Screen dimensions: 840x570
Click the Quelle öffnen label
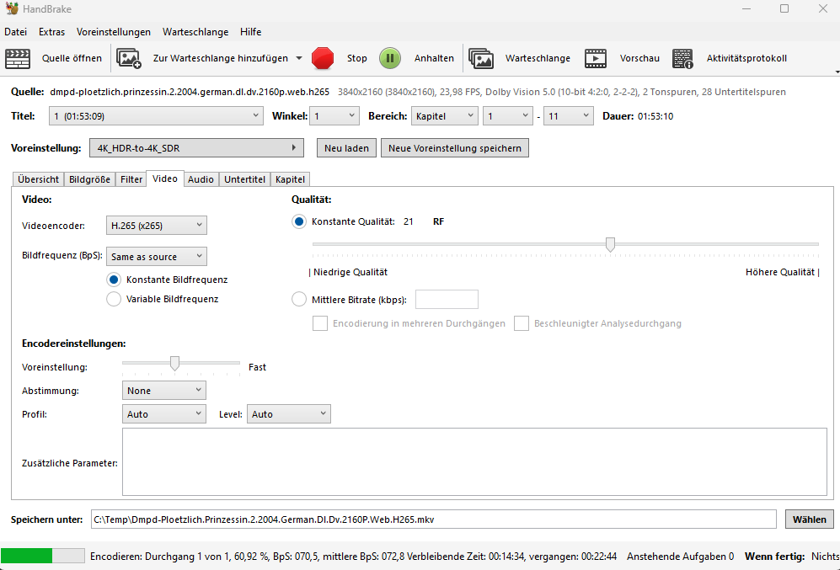pos(72,58)
